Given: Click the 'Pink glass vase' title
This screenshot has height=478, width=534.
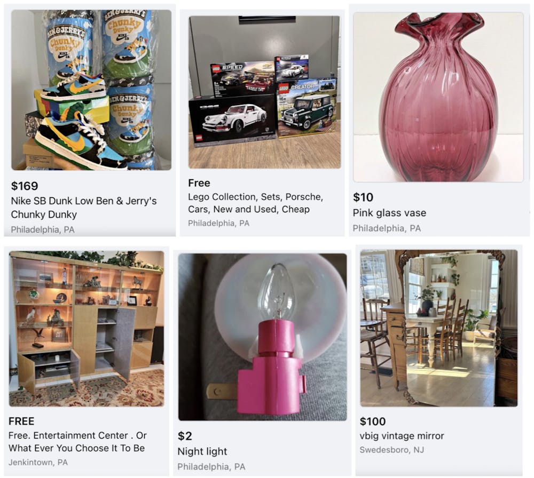Looking at the screenshot, I should point(389,213).
